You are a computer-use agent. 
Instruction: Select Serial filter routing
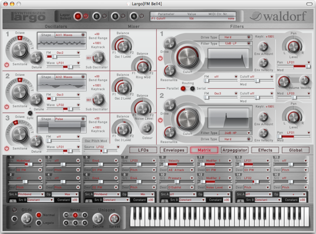pyautogui.click(x=192, y=88)
